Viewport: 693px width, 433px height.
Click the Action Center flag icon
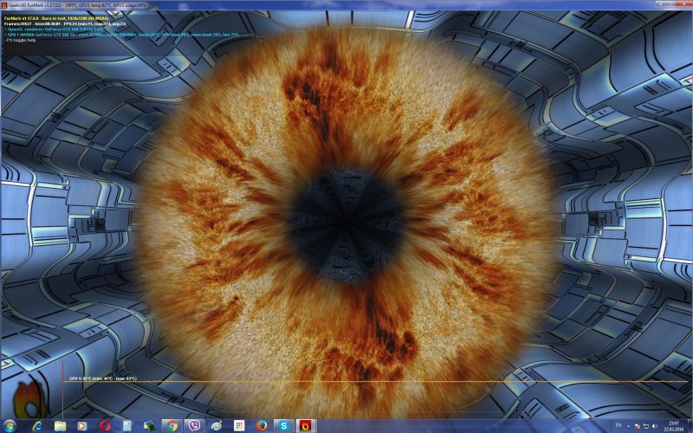(640, 426)
